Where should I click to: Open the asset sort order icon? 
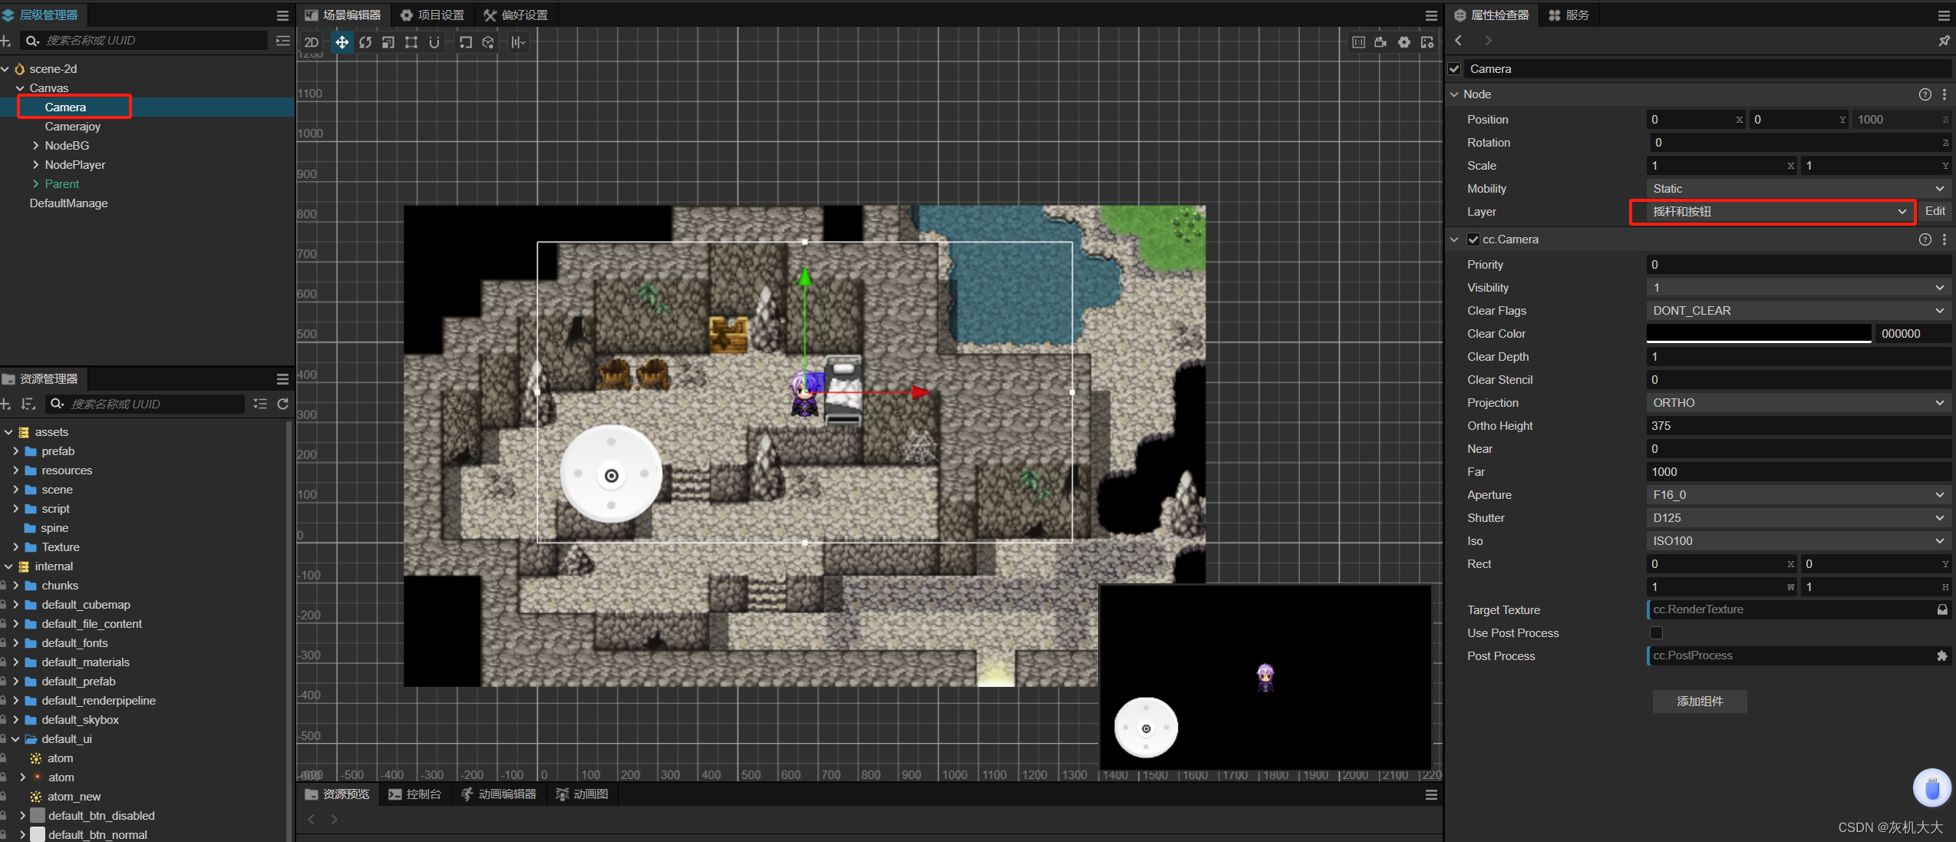point(28,404)
